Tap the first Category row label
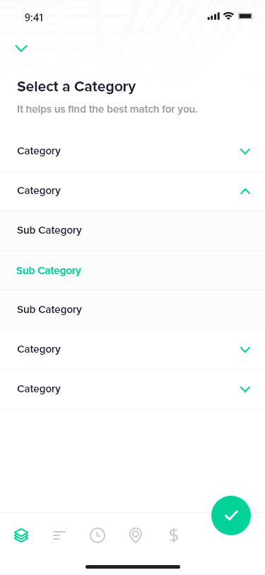The width and height of the screenshot is (265, 575). tap(39, 151)
